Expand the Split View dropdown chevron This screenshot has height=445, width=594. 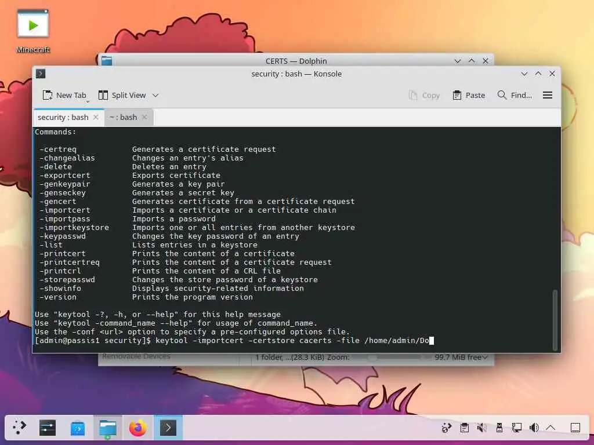point(155,96)
